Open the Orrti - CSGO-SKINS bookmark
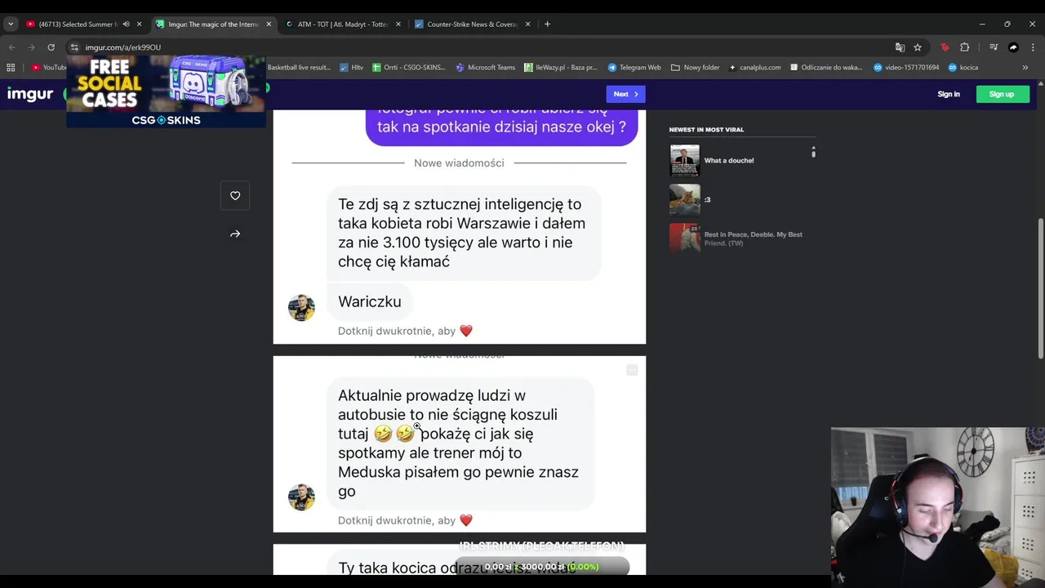This screenshot has height=588, width=1045. click(411, 67)
